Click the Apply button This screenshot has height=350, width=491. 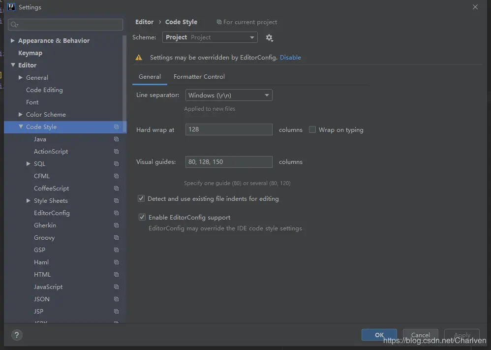[462, 335]
